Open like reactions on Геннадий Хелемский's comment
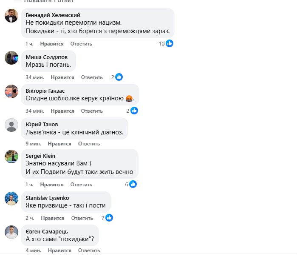 point(166,44)
